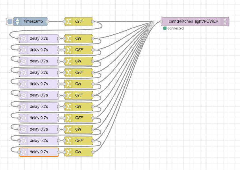Image resolution: width=240 pixels, height=170 pixels.
Task: Select the bottommost ON change node
Action: (79, 152)
